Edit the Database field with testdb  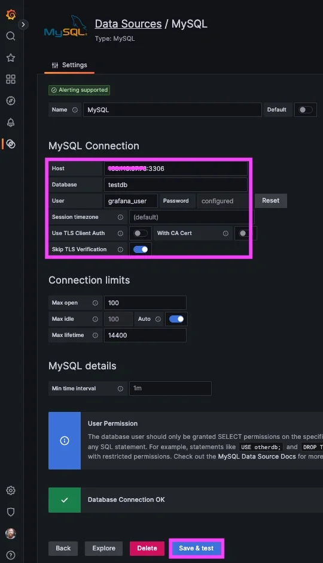(x=176, y=185)
